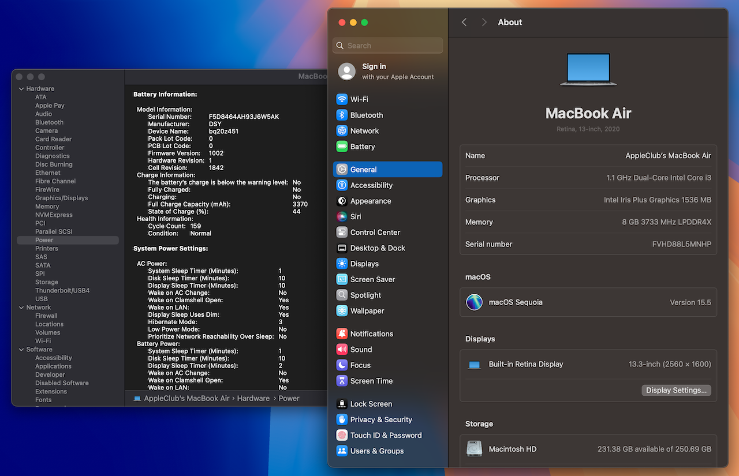Open the Displays sun icon in sidebar
This screenshot has height=476, width=739.
point(342,264)
